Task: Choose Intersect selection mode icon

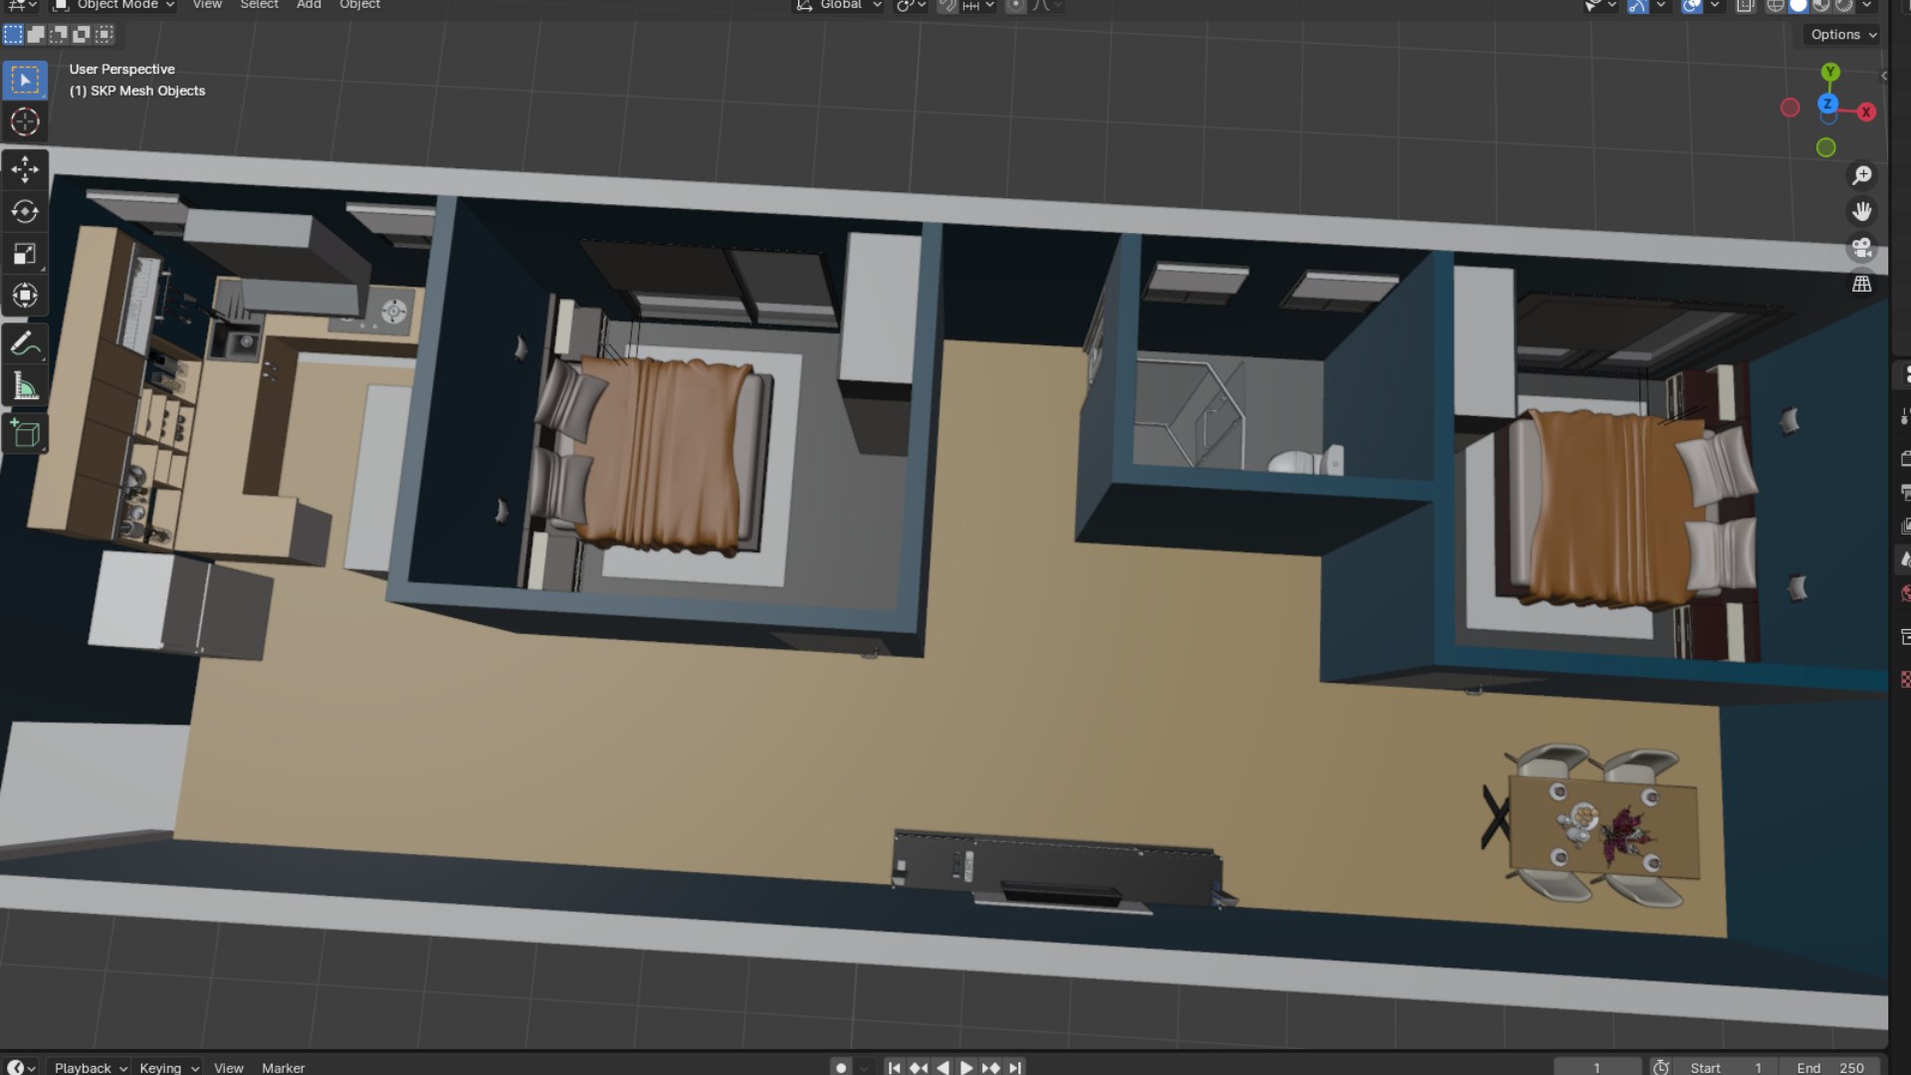Action: pos(105,35)
